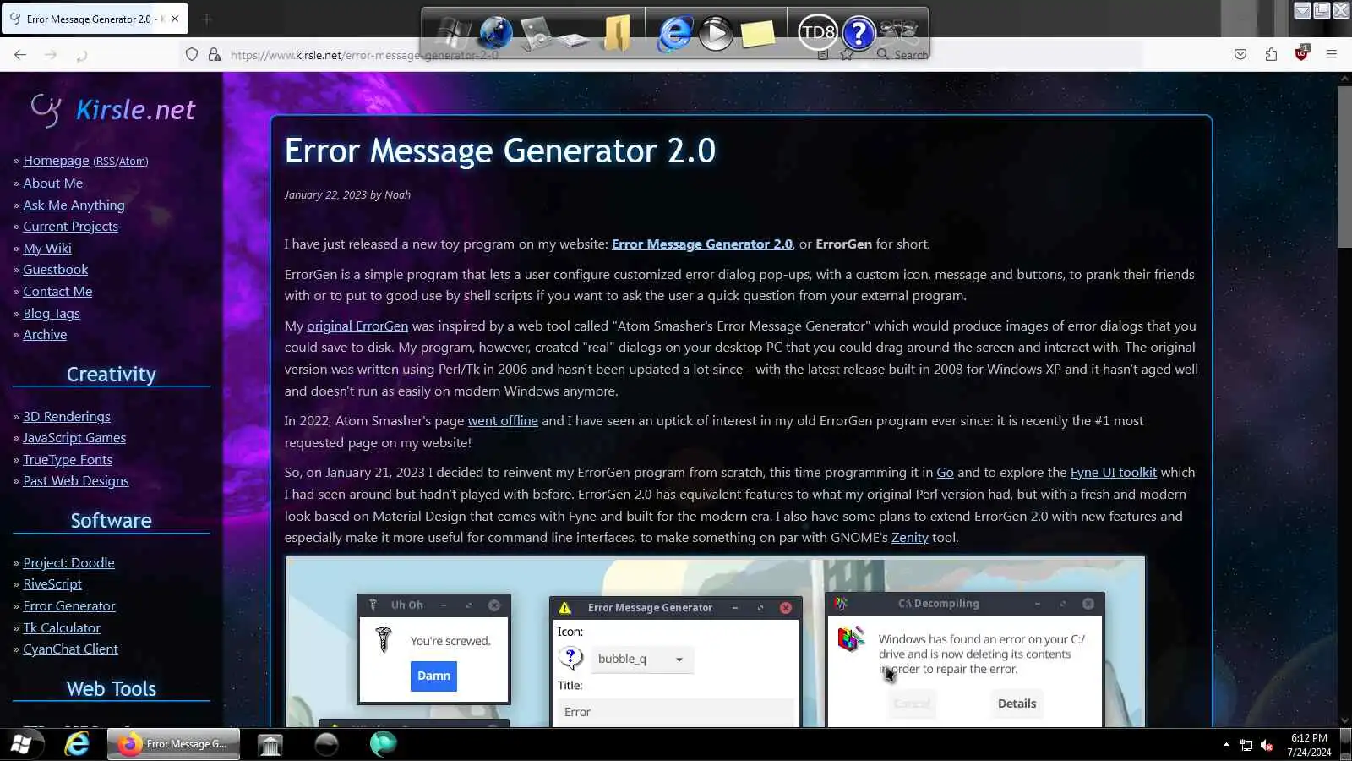The height and width of the screenshot is (761, 1352).
Task: Open the Error Generator sidebar link
Action: pyautogui.click(x=69, y=606)
